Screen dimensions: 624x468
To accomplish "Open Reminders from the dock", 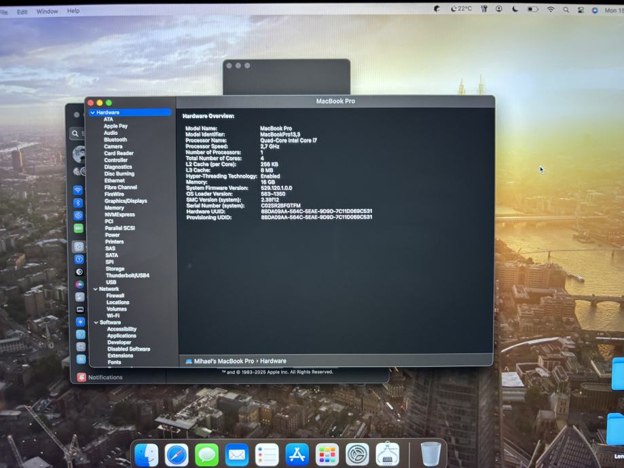I will click(x=267, y=454).
